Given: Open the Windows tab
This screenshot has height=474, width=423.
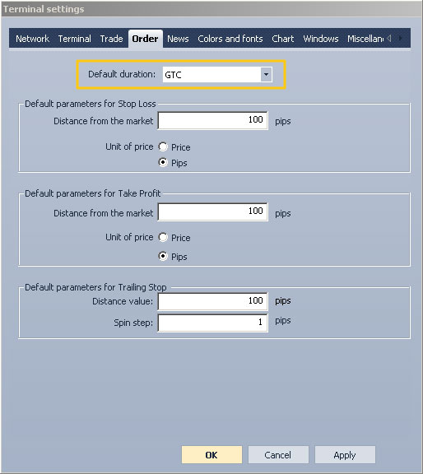Looking at the screenshot, I should pyautogui.click(x=321, y=39).
